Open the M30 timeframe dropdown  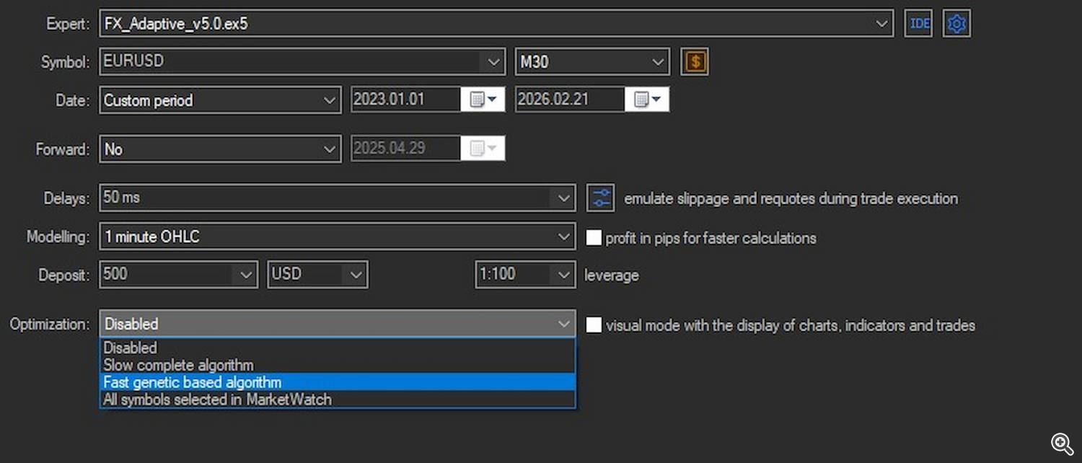point(593,61)
